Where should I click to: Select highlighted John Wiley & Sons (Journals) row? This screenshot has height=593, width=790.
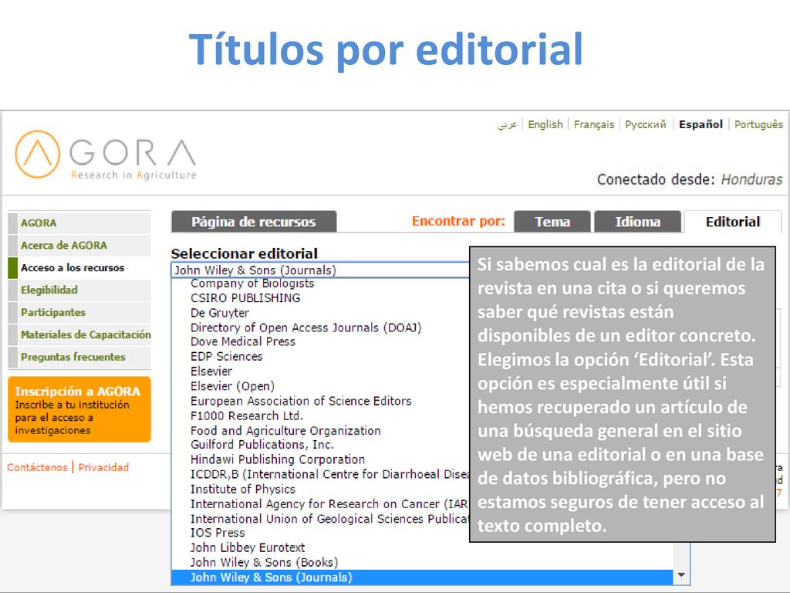422,578
